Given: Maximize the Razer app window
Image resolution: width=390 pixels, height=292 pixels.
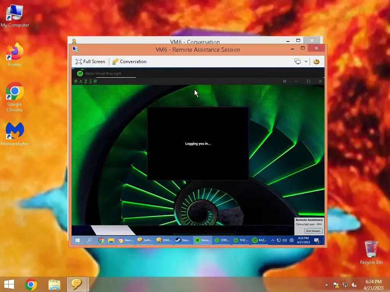Looking at the screenshot, I should 308,81.
